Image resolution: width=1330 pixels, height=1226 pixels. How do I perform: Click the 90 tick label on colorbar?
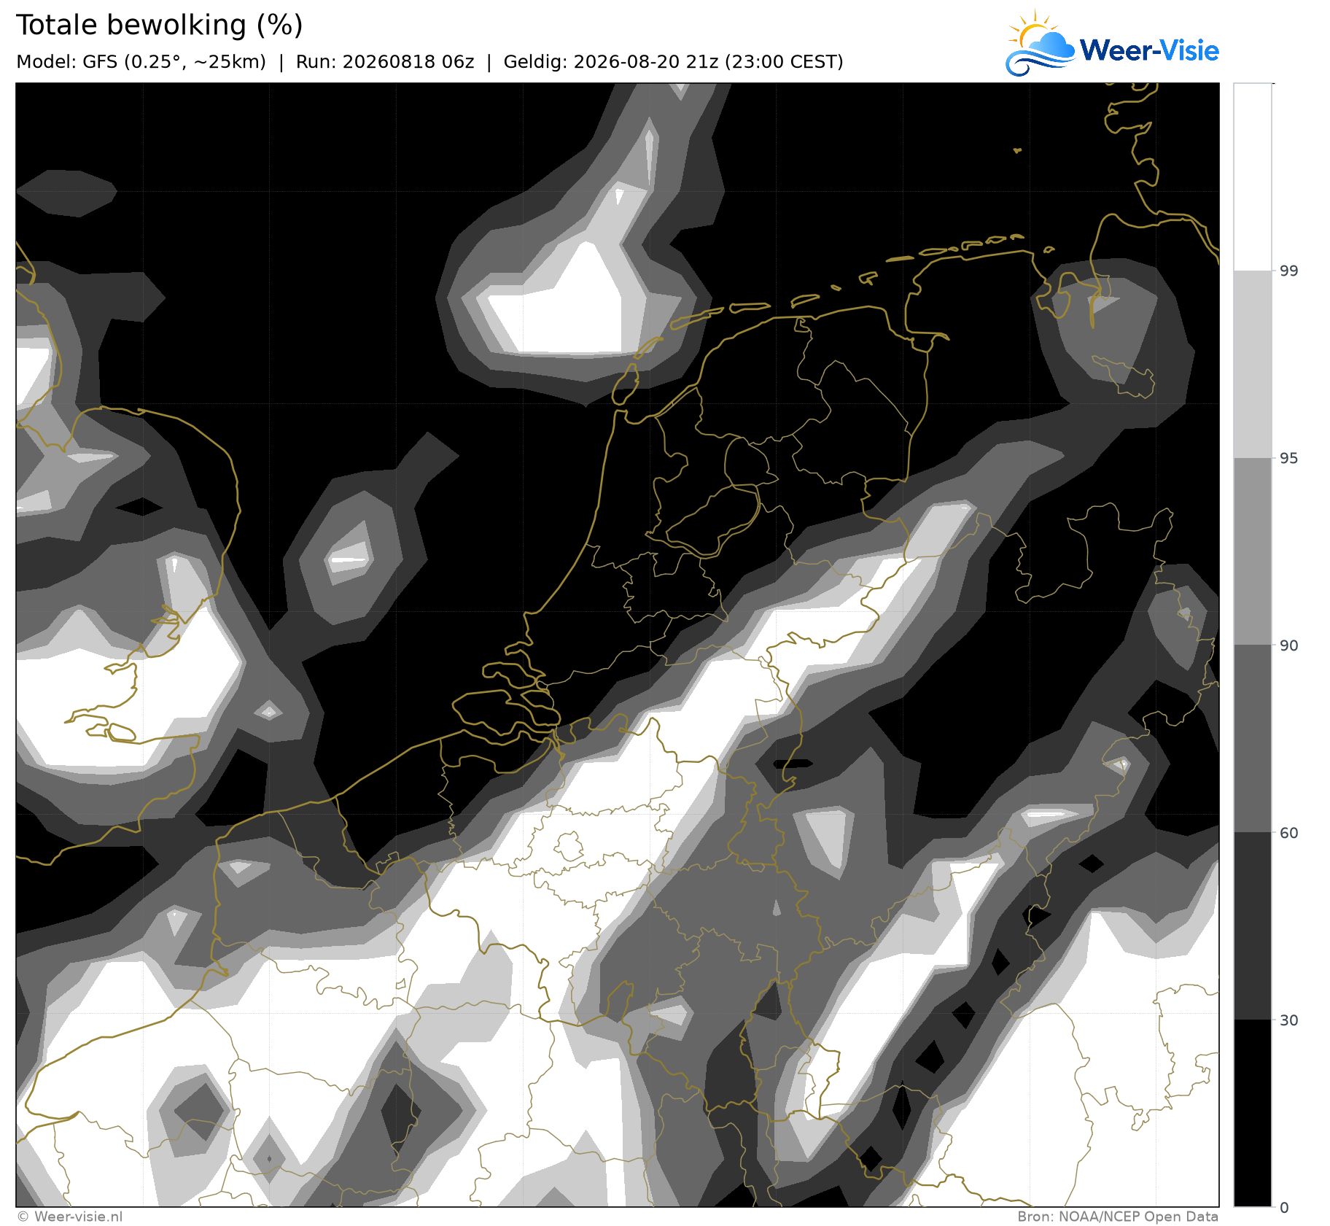(x=1289, y=645)
